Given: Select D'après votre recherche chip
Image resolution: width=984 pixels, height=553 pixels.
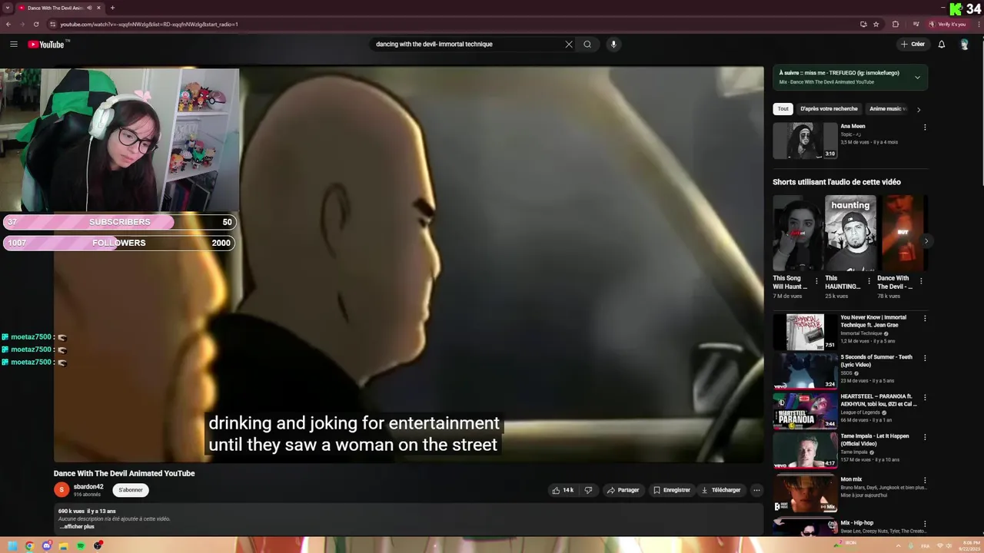Looking at the screenshot, I should coord(829,109).
